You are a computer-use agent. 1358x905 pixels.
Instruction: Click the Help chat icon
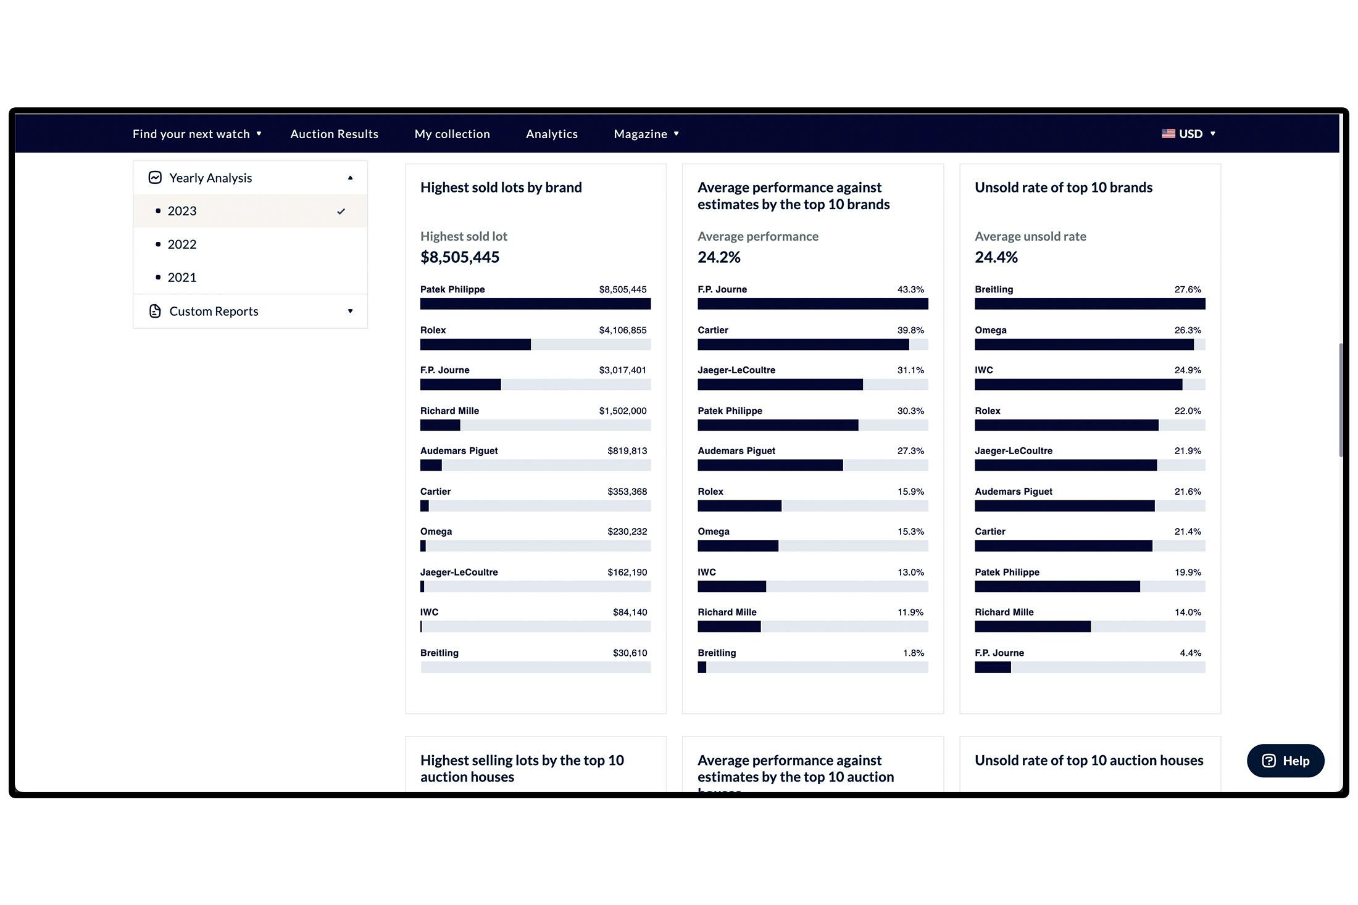pos(1268,761)
